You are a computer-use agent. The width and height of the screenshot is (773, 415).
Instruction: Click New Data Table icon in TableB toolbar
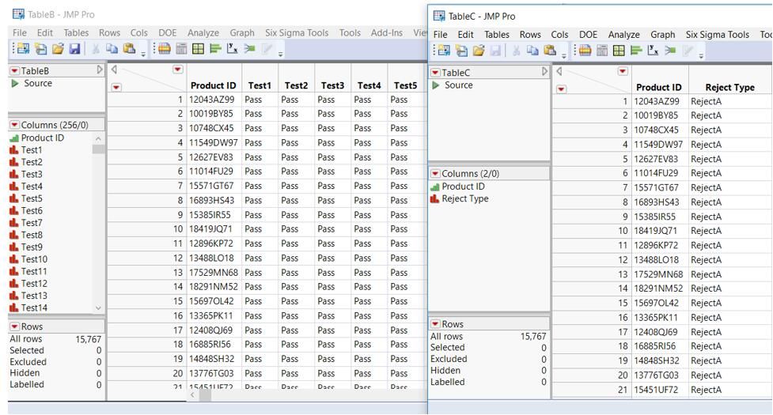click(23, 48)
